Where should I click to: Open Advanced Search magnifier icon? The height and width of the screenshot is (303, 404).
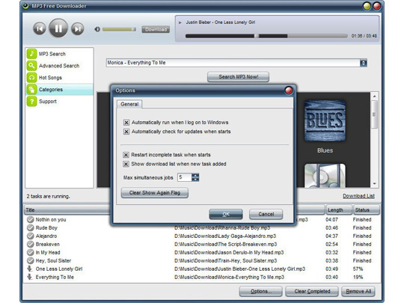[31, 66]
